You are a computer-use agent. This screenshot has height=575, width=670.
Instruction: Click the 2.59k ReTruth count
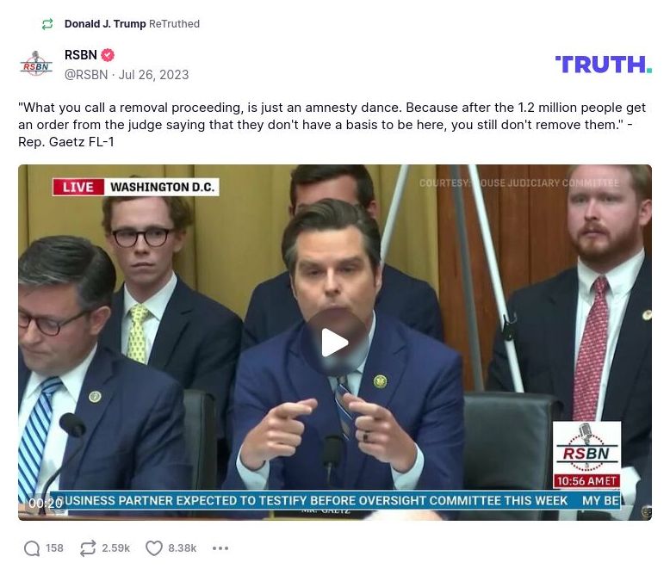[115, 548]
